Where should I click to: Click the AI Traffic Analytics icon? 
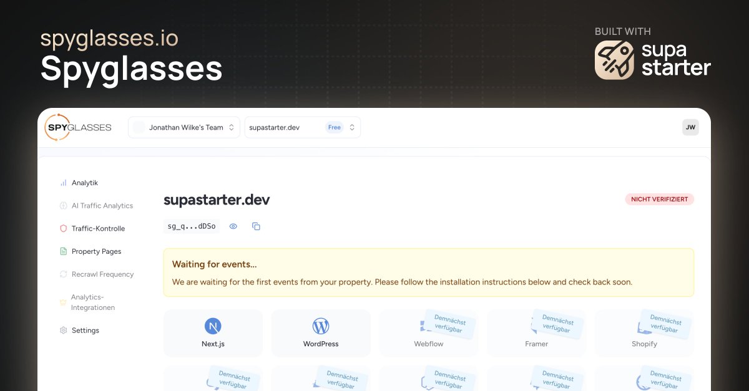pyautogui.click(x=63, y=206)
